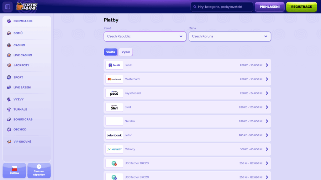Viewport: 321px width, 180px height.
Task: Switch to the Výběr tab
Action: pos(126,52)
